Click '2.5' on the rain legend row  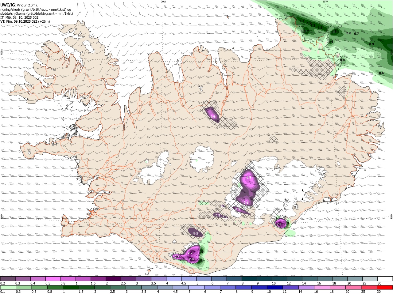point(112,292)
